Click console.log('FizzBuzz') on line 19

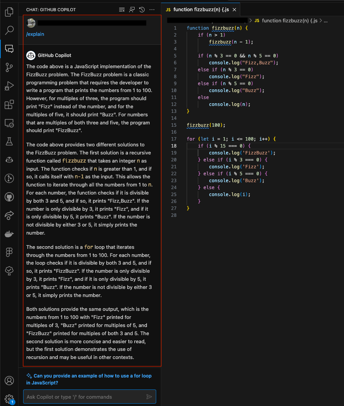click(242, 153)
